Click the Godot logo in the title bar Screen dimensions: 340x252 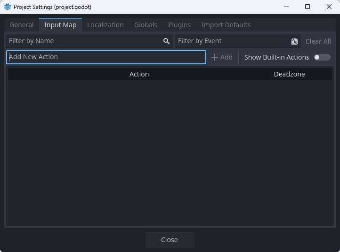tap(8, 7)
